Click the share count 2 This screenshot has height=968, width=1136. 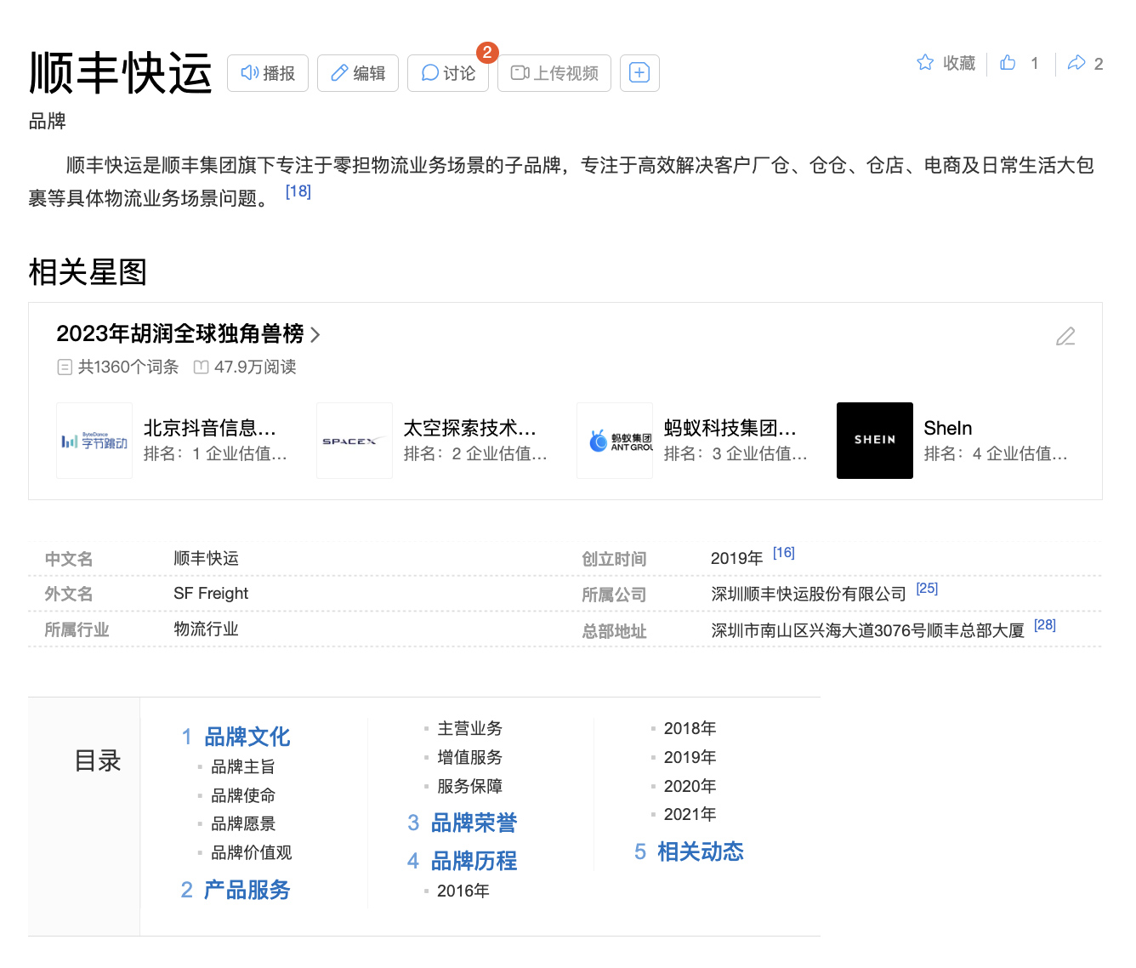[1099, 64]
